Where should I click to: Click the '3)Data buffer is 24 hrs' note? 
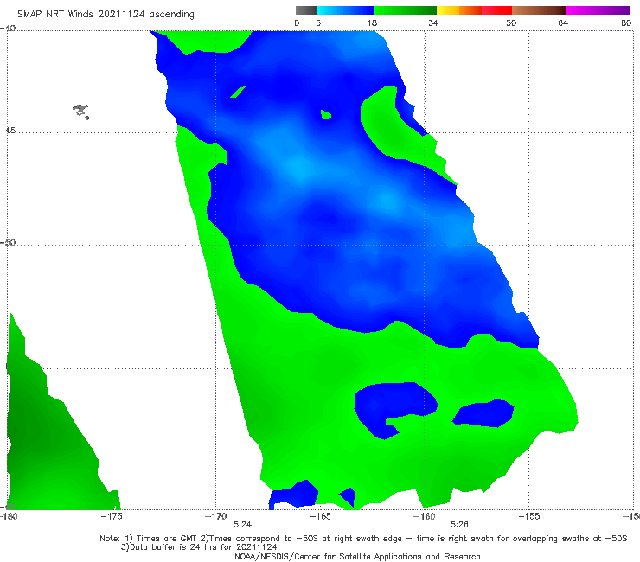click(x=199, y=547)
